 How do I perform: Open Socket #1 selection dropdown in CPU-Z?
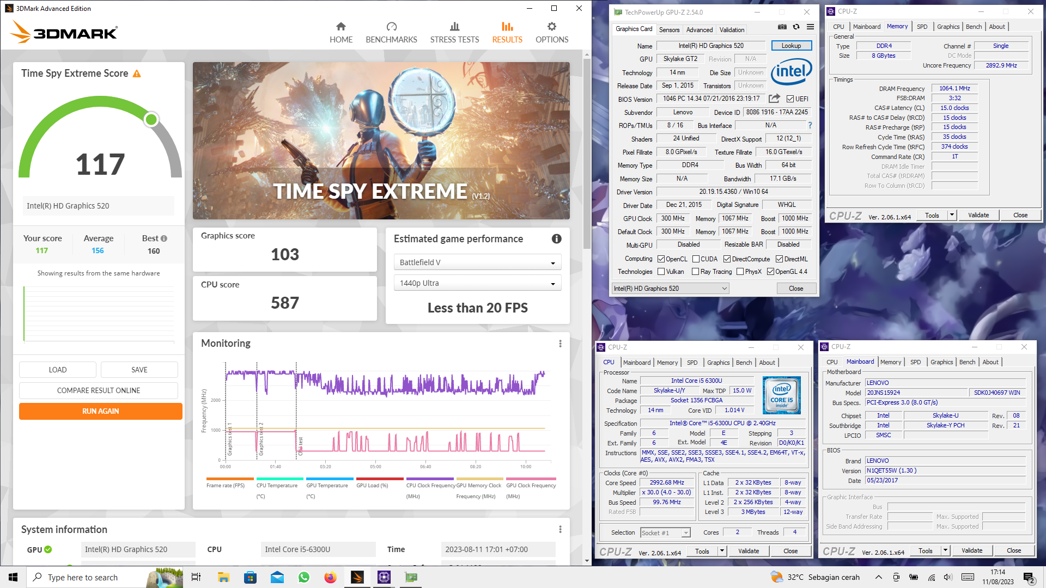tap(665, 533)
